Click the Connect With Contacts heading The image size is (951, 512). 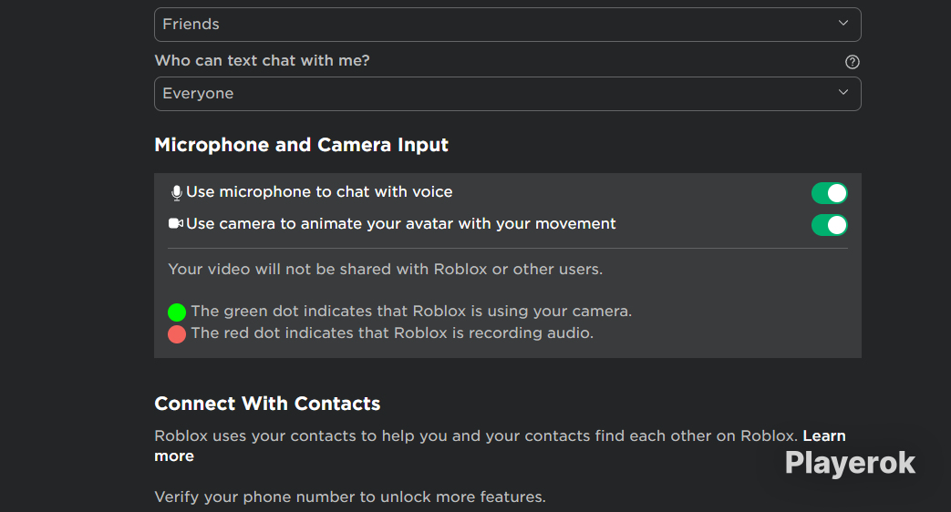267,404
